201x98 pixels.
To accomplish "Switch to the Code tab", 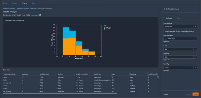I will (179, 18).
